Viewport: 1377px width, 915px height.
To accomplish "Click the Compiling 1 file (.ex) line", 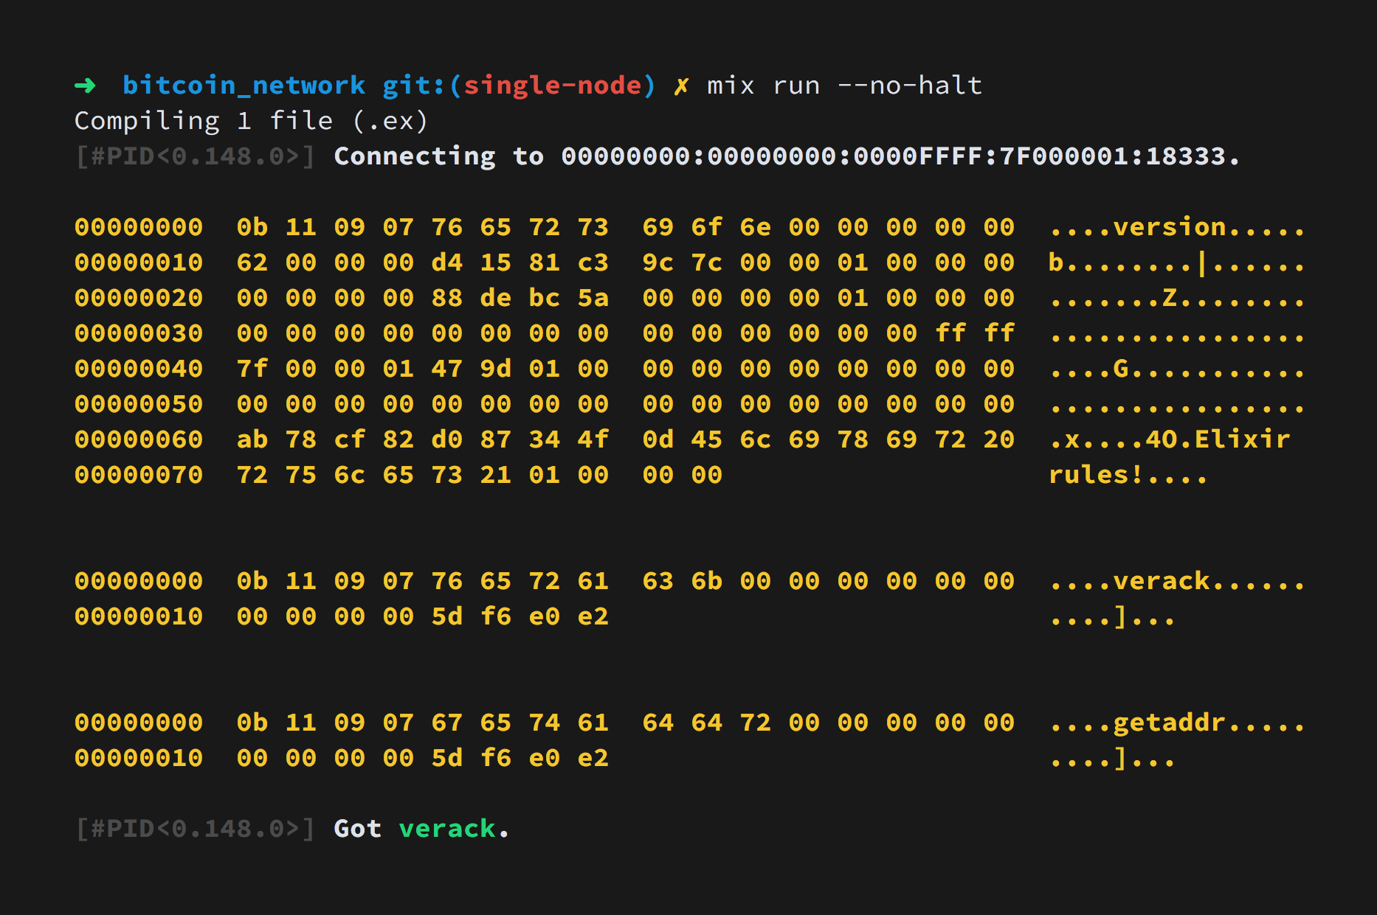I will 251,121.
